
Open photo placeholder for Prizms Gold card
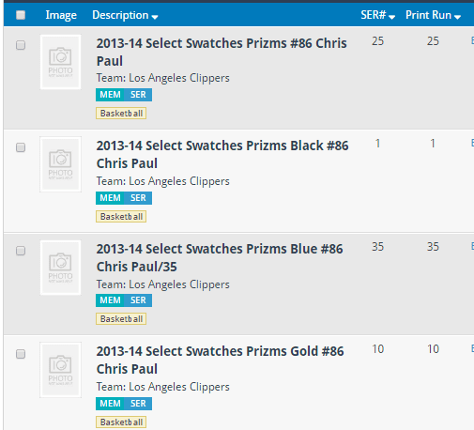point(60,370)
